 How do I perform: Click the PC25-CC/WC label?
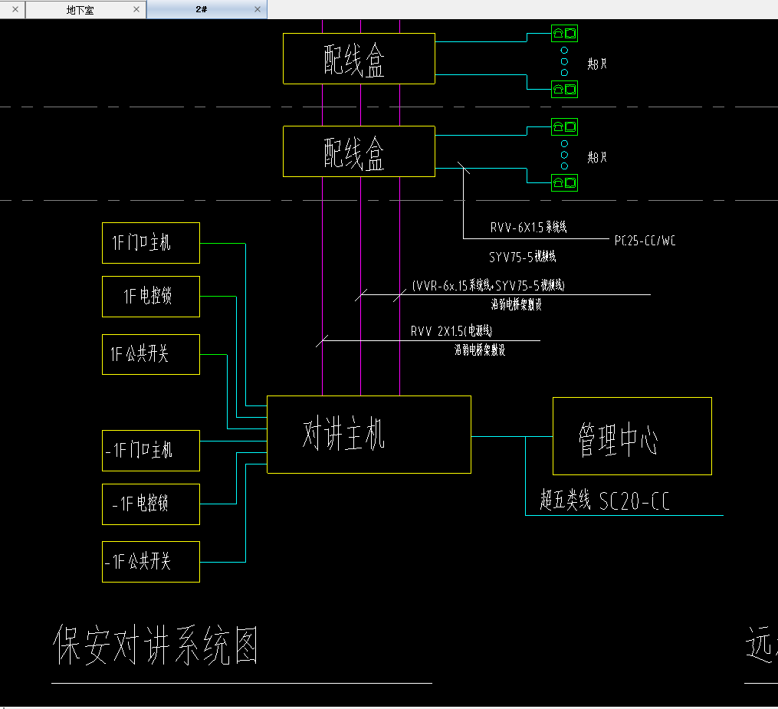pos(645,241)
